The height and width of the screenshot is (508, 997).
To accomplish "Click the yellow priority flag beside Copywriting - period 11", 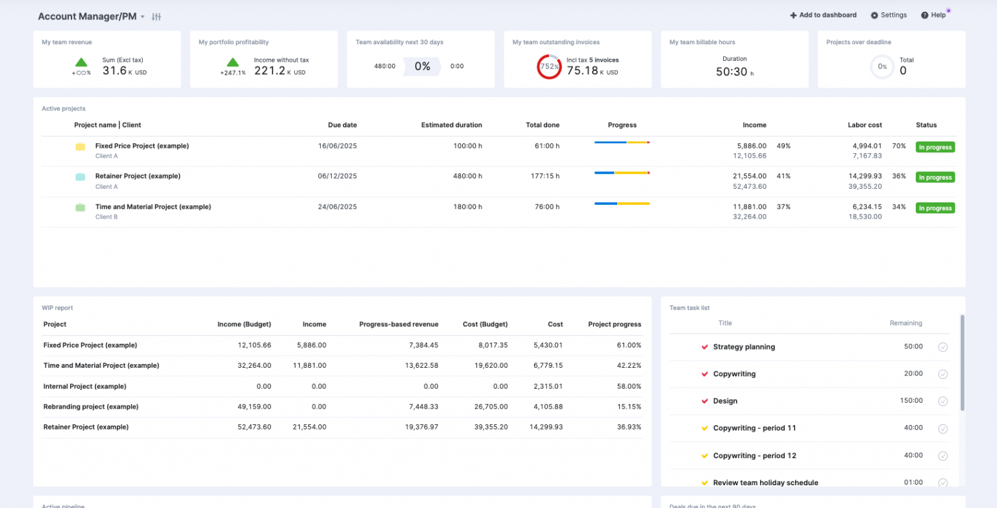I will (x=704, y=428).
